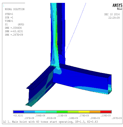Click the orange legend color band

95,112
